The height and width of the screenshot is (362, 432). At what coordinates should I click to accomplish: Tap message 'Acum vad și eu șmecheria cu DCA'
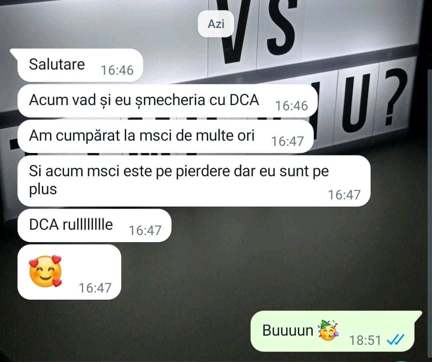coord(168,100)
